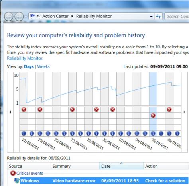Click the Critical events group label
Image resolution: width=189 pixels, height=186 pixels.
click(x=30, y=173)
